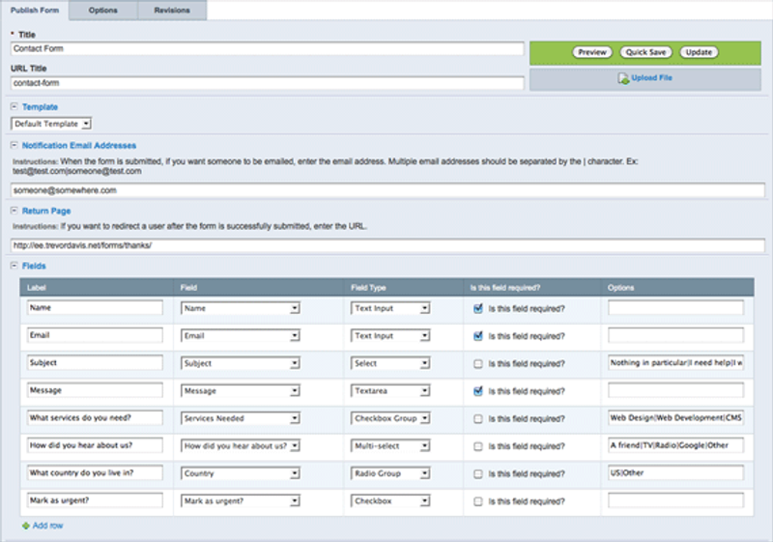The image size is (773, 542).
Task: Click the Quick Save button
Action: point(645,52)
